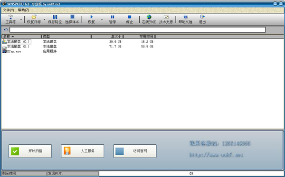The image size is (285, 177).
Task: Open 技术支持 support icon
Action: coord(166,17)
